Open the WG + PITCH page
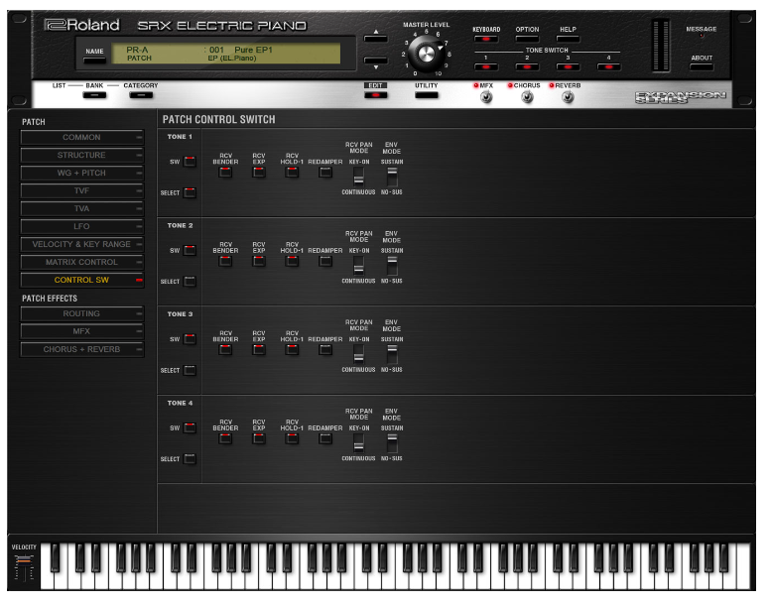This screenshot has height=605, width=770. pyautogui.click(x=82, y=173)
